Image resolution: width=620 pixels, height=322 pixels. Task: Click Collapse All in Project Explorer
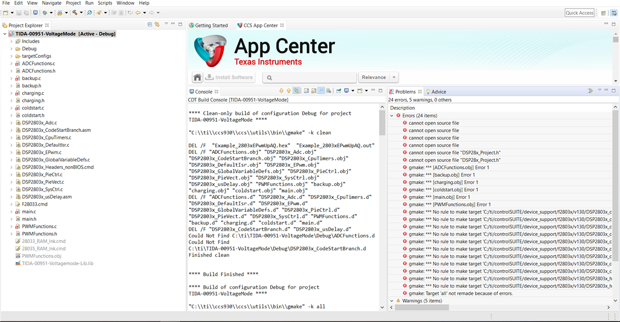(150, 24)
